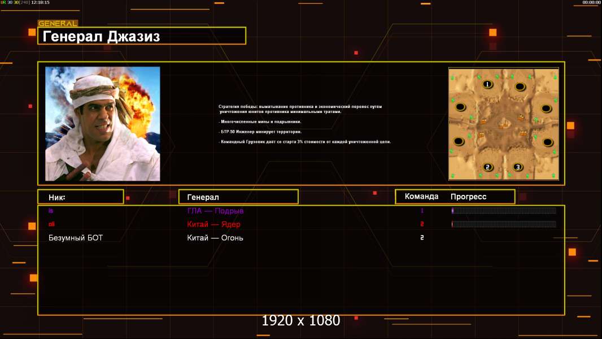Click the green supply marker in the minimap's top-left corner
The width and height of the screenshot is (602, 339).
[x=452, y=78]
